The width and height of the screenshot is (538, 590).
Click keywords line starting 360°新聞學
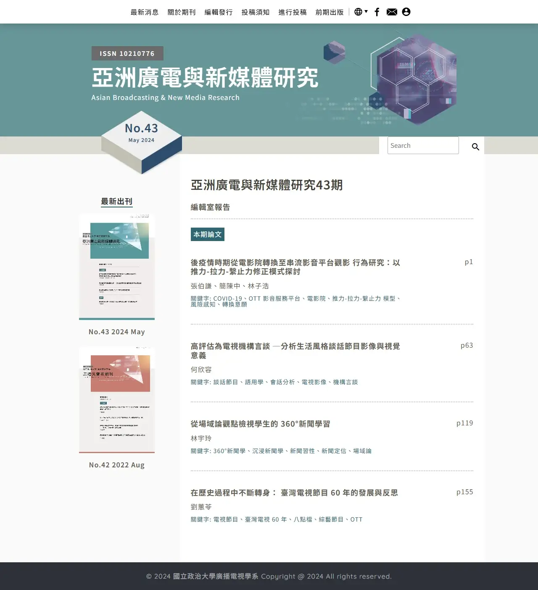(x=281, y=451)
